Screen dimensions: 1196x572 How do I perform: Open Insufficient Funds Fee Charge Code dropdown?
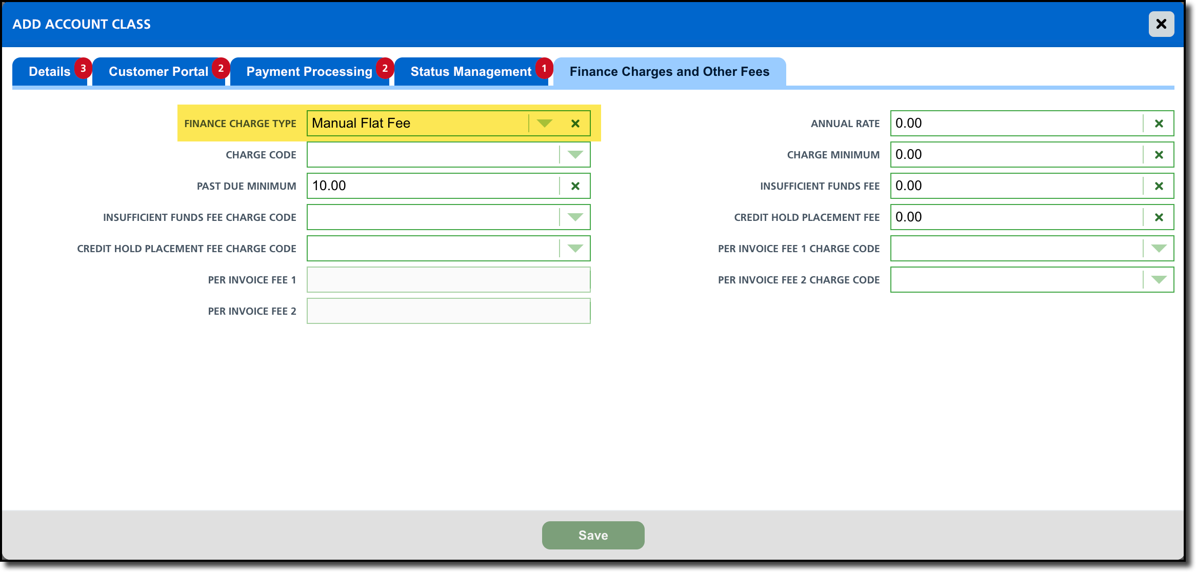click(x=575, y=217)
